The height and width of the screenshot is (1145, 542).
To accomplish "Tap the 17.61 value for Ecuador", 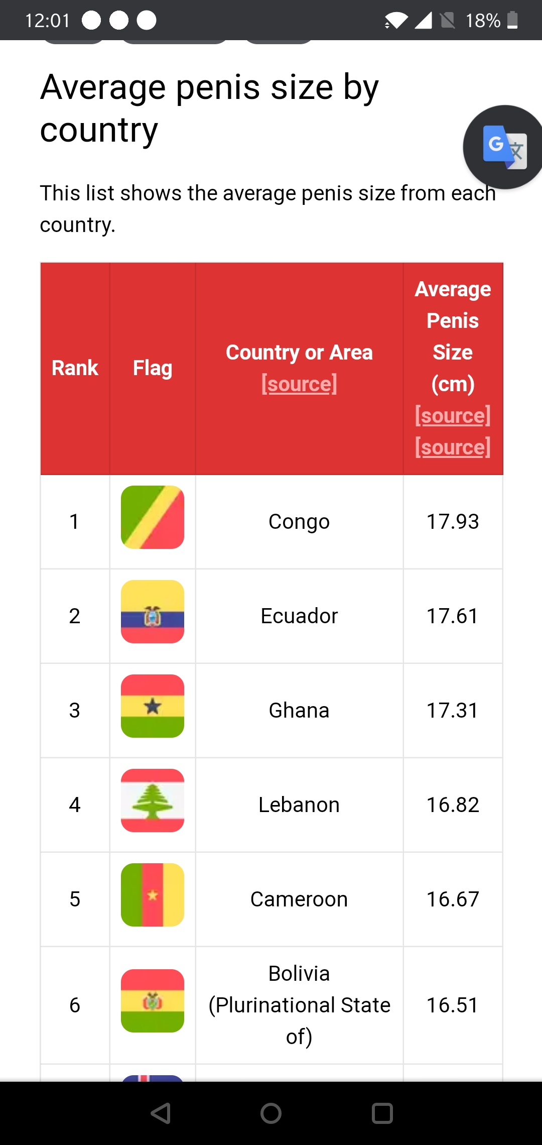I will (453, 616).
